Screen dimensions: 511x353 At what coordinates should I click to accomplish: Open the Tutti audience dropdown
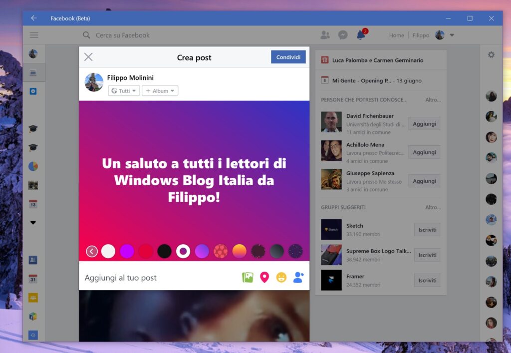(x=124, y=91)
